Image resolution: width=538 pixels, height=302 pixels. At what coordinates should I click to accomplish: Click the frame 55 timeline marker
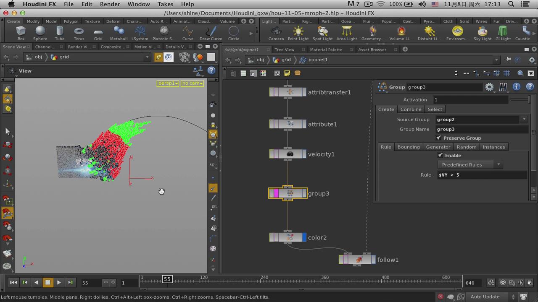pos(167,279)
